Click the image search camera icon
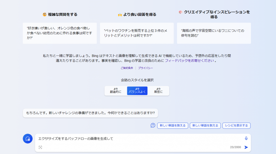 [x=40, y=147]
